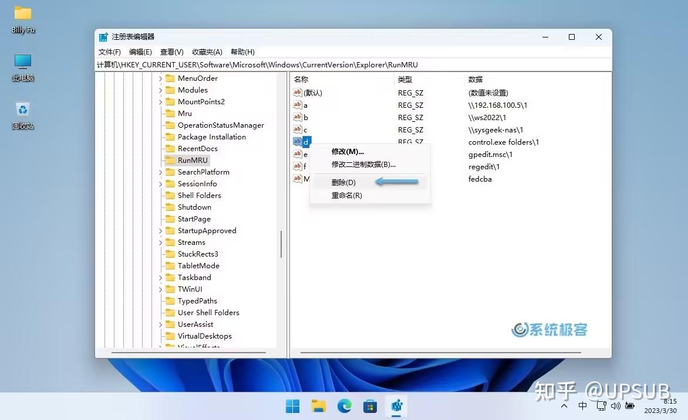Screen dimensions: 688x420
Task: Click the ab icon next to value "f"
Action: 297,166
